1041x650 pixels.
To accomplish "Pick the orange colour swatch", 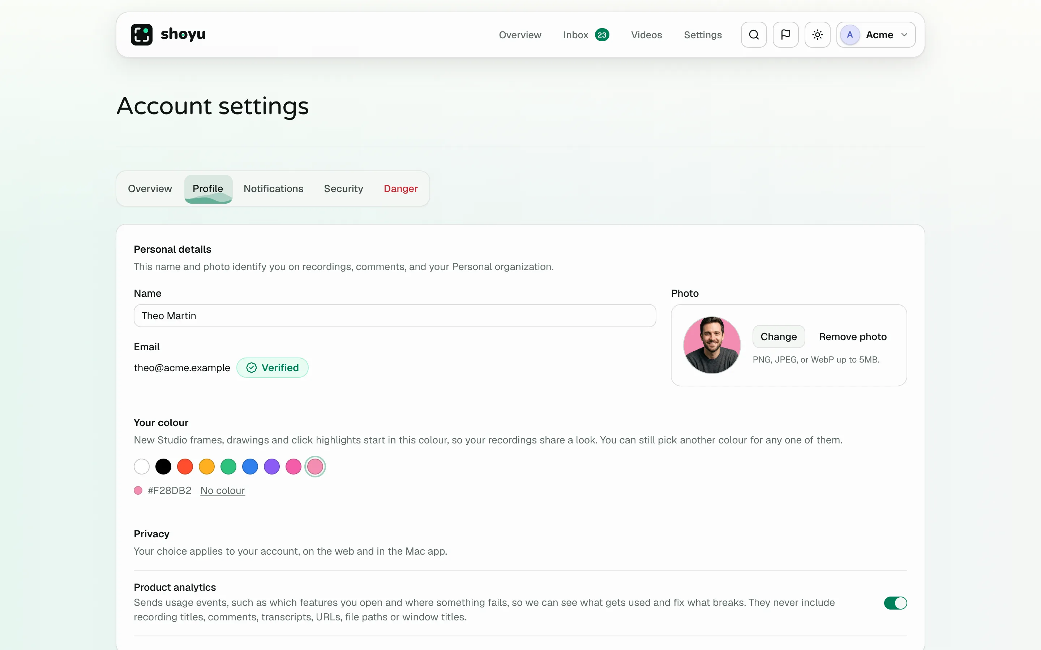I will coord(206,467).
